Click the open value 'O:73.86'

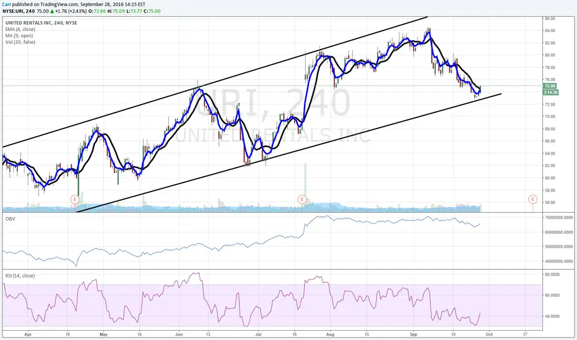pyautogui.click(x=97, y=11)
